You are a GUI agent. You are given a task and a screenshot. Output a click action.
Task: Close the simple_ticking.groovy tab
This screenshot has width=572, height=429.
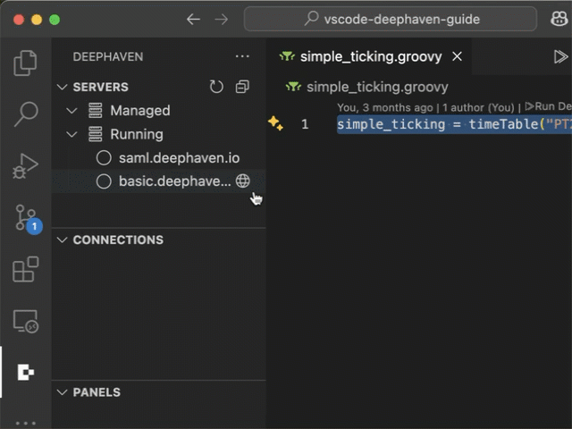click(x=457, y=56)
